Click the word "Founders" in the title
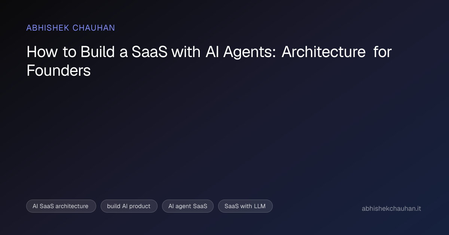The height and width of the screenshot is (235, 449). [x=59, y=70]
